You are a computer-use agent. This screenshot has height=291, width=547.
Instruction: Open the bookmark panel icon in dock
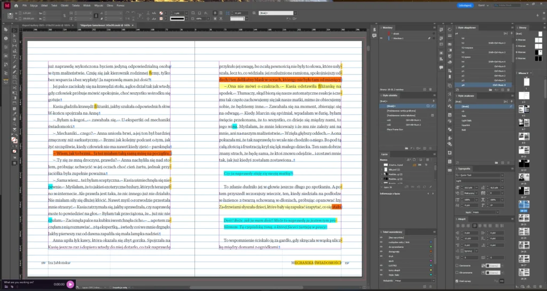point(450,77)
